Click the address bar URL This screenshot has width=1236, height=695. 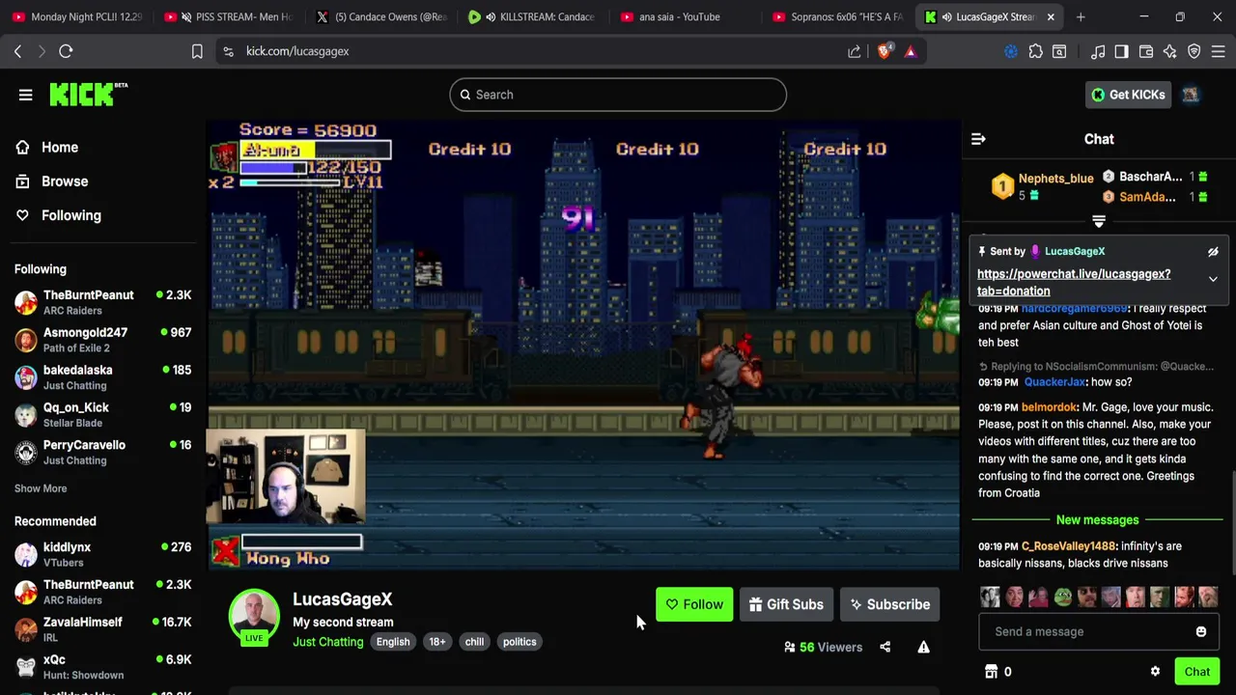click(x=297, y=51)
